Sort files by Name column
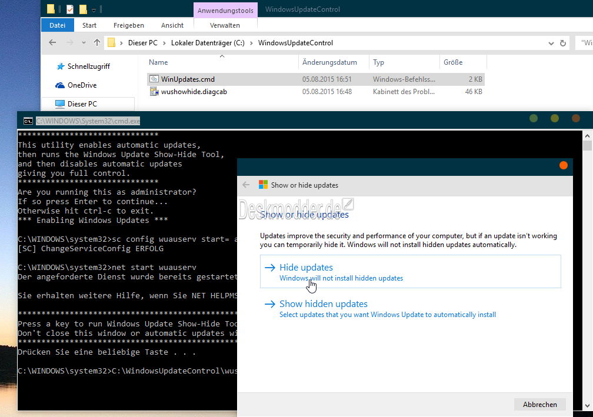Screen dimensions: 593x417 pyautogui.click(x=158, y=62)
